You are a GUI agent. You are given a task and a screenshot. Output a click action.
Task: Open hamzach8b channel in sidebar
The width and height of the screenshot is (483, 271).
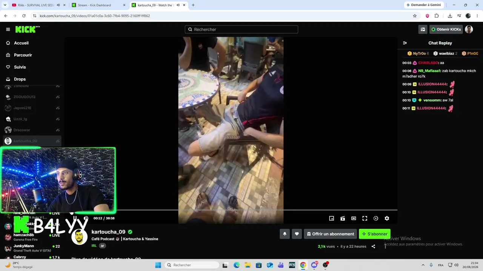point(32,237)
